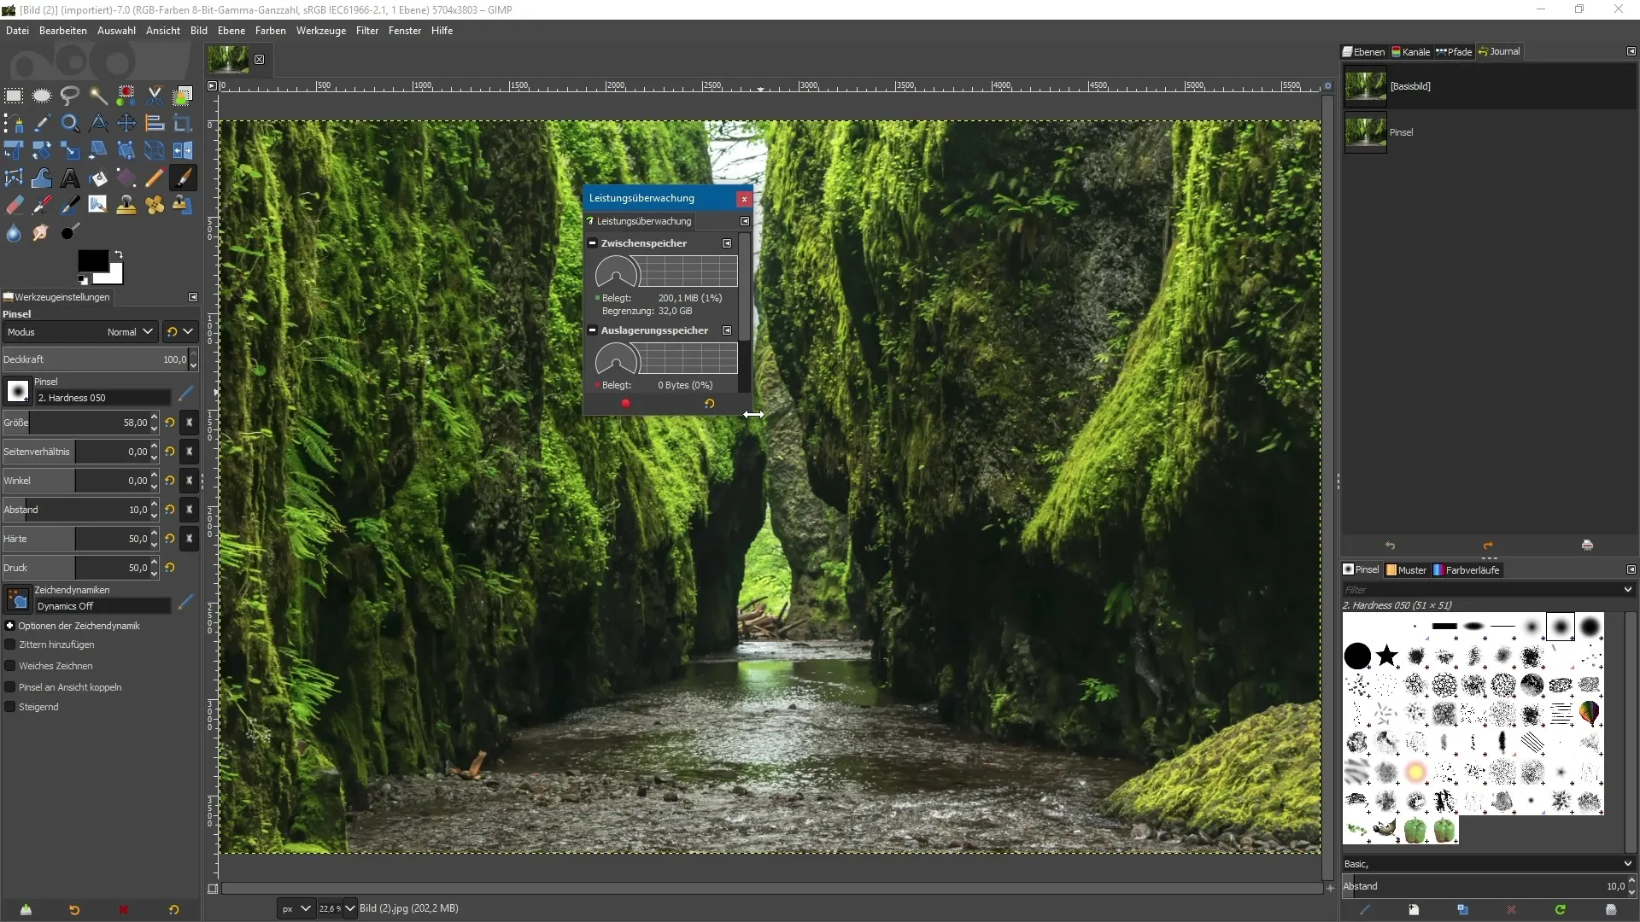The height and width of the screenshot is (922, 1640).
Task: Toggle the link button beside Härte
Action: (190, 539)
